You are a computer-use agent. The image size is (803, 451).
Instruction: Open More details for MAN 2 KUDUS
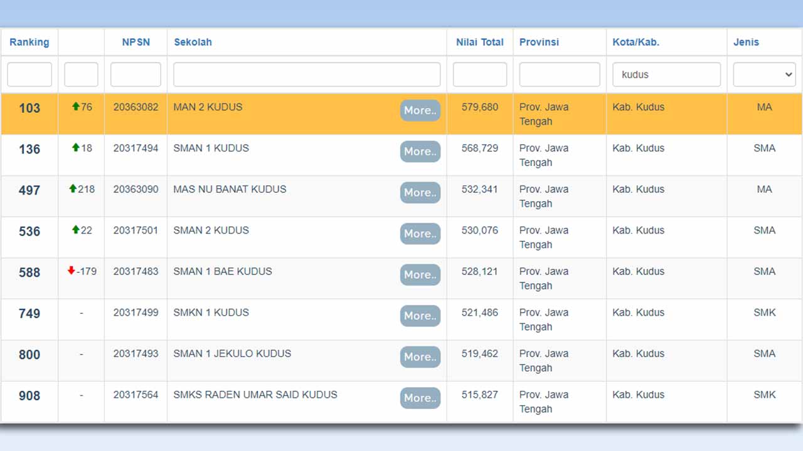420,110
